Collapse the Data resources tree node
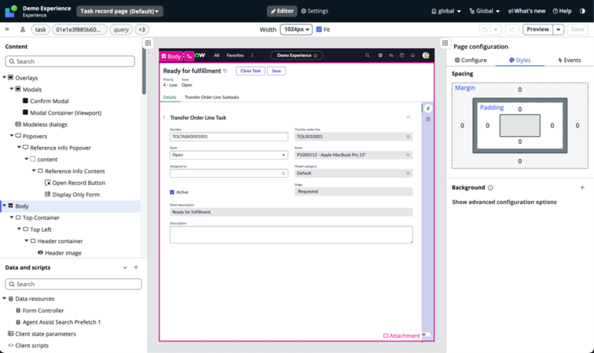Image resolution: width=594 pixels, height=353 pixels. point(4,299)
